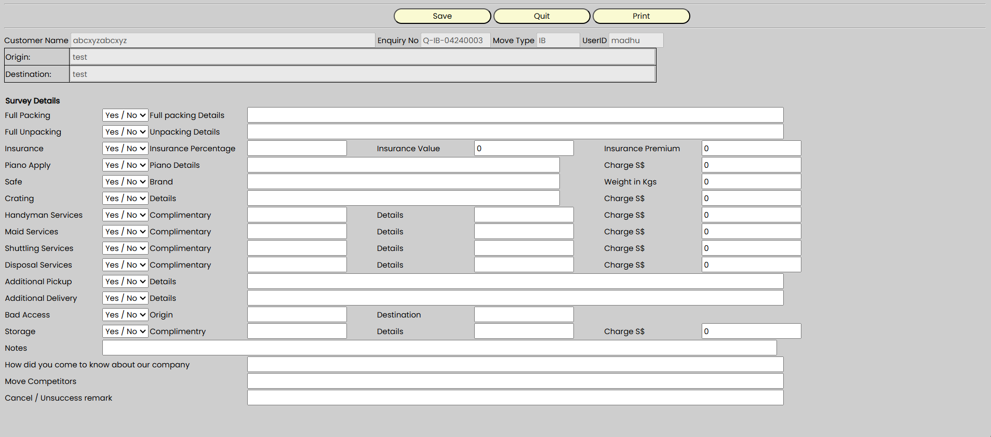
Task: Click the Save button
Action: [442, 16]
